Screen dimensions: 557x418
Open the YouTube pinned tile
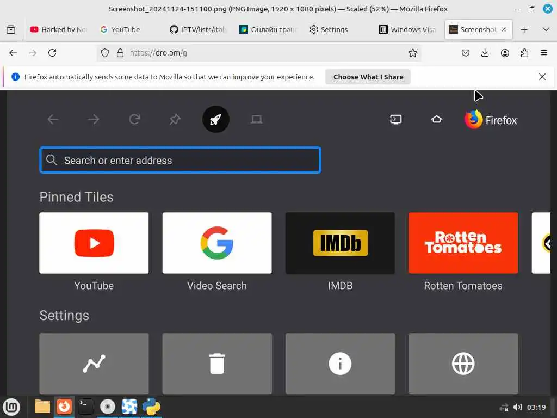coord(94,243)
